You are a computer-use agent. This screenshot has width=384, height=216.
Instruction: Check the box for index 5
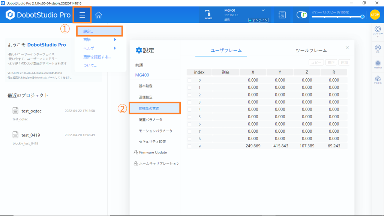pos(189,117)
